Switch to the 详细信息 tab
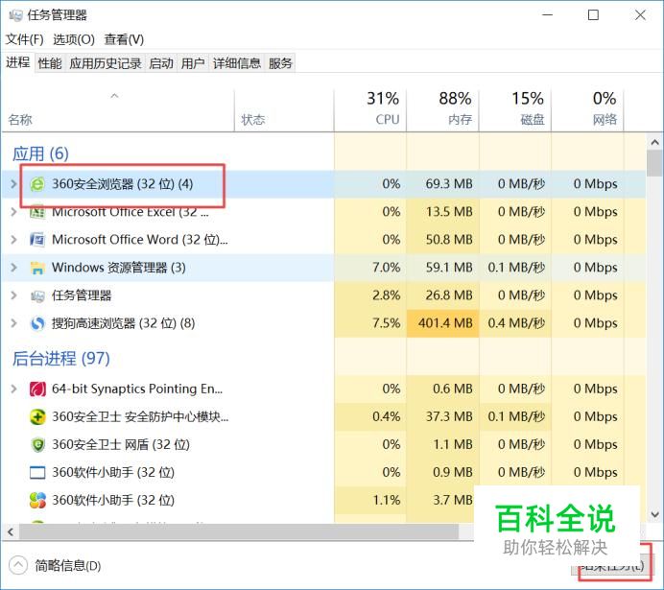The width and height of the screenshot is (664, 590). (237, 63)
